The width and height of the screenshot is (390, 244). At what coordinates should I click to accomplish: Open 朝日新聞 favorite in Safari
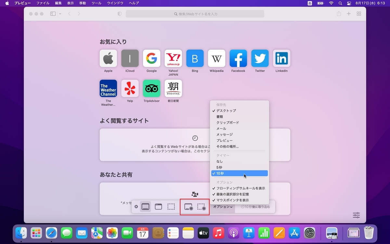point(173,88)
